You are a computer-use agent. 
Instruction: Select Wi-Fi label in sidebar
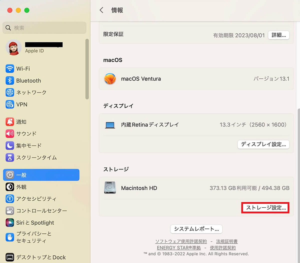point(23,69)
